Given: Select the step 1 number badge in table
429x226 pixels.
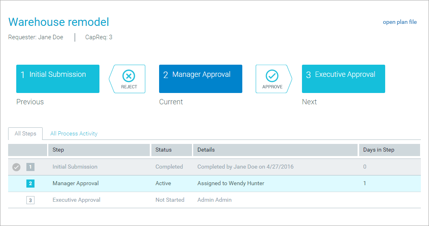Looking at the screenshot, I should (x=30, y=167).
